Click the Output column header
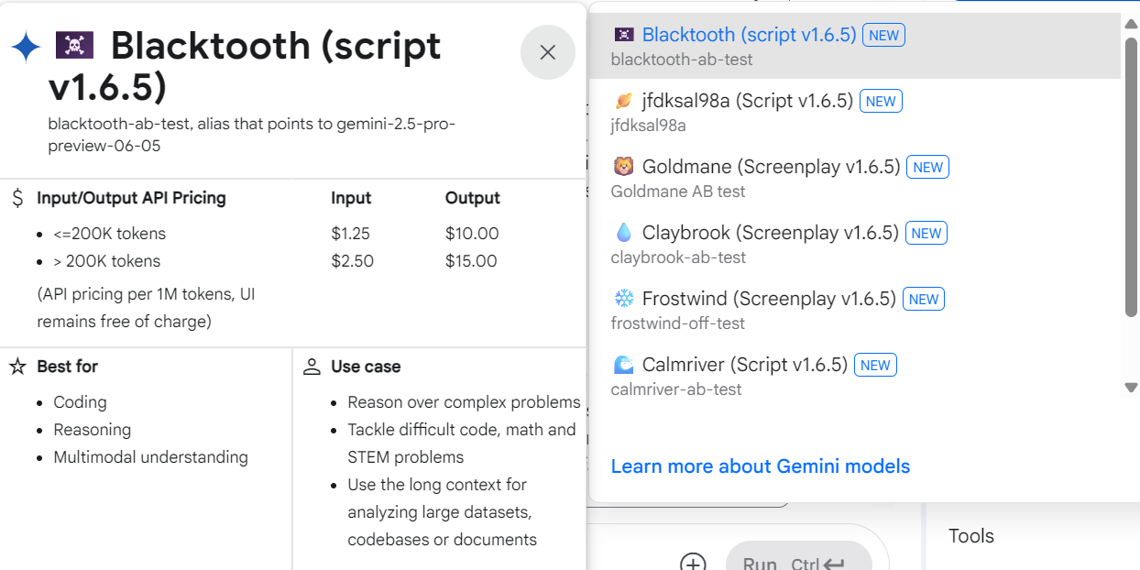The width and height of the screenshot is (1140, 570). click(x=473, y=198)
